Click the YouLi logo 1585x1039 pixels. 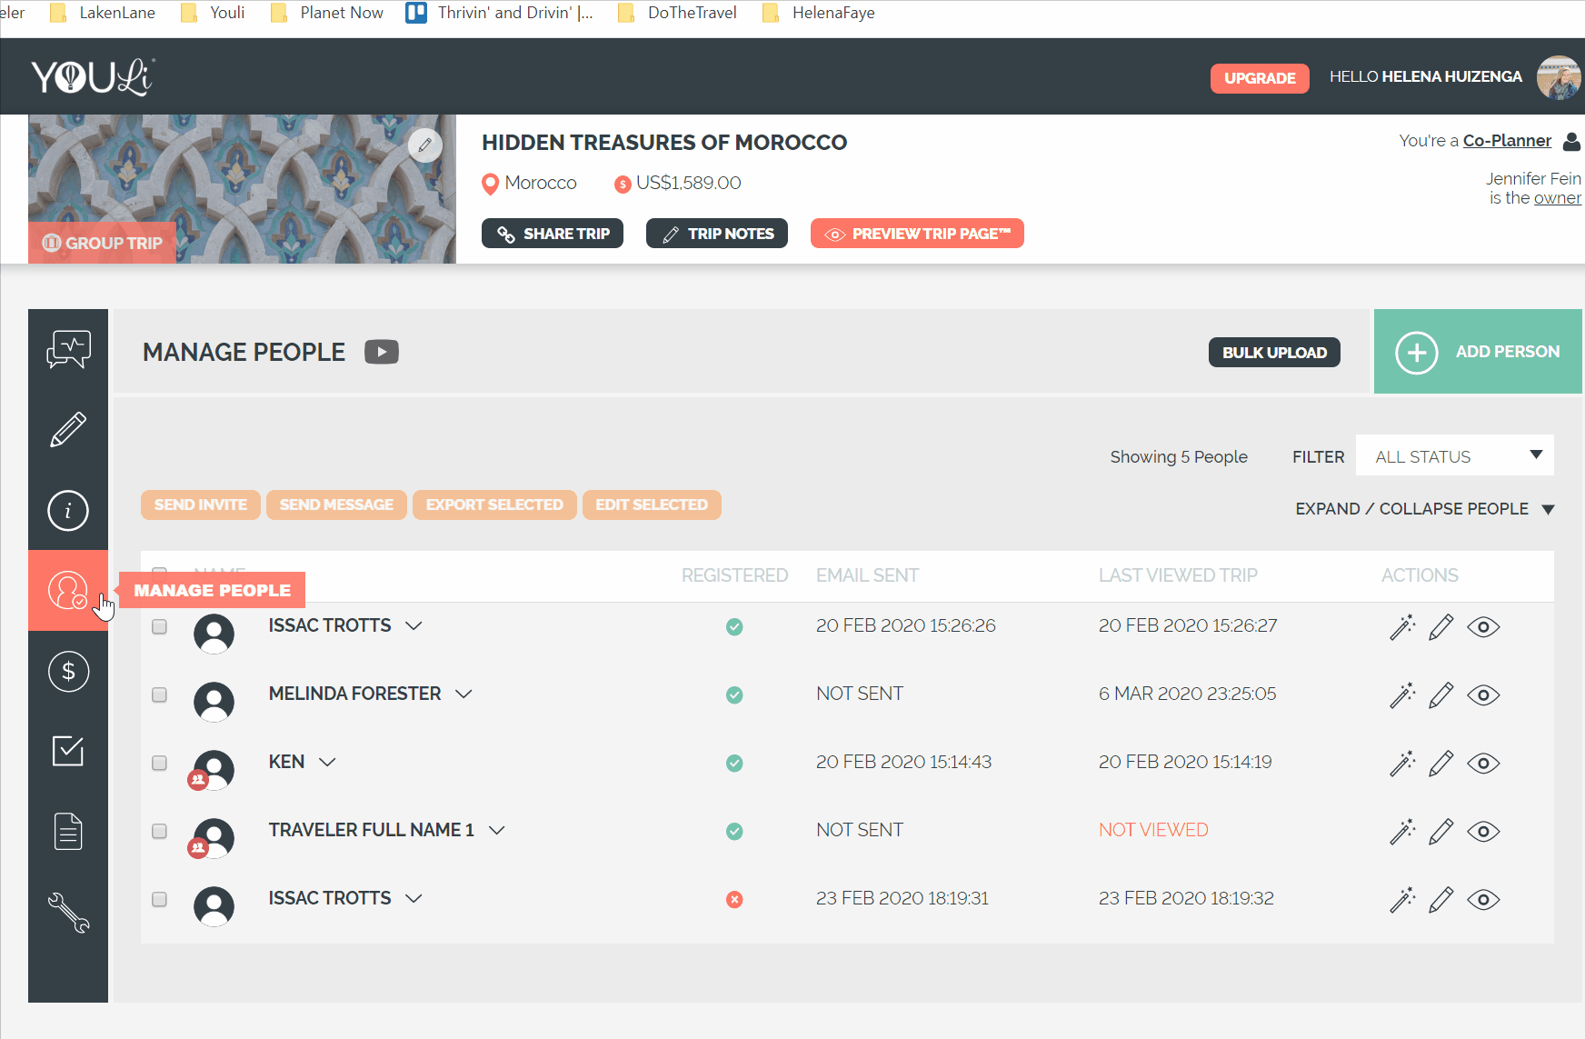coord(93,77)
